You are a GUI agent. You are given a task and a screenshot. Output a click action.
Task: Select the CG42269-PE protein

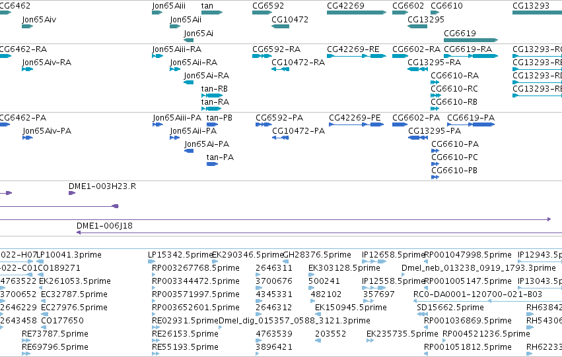coord(356,124)
